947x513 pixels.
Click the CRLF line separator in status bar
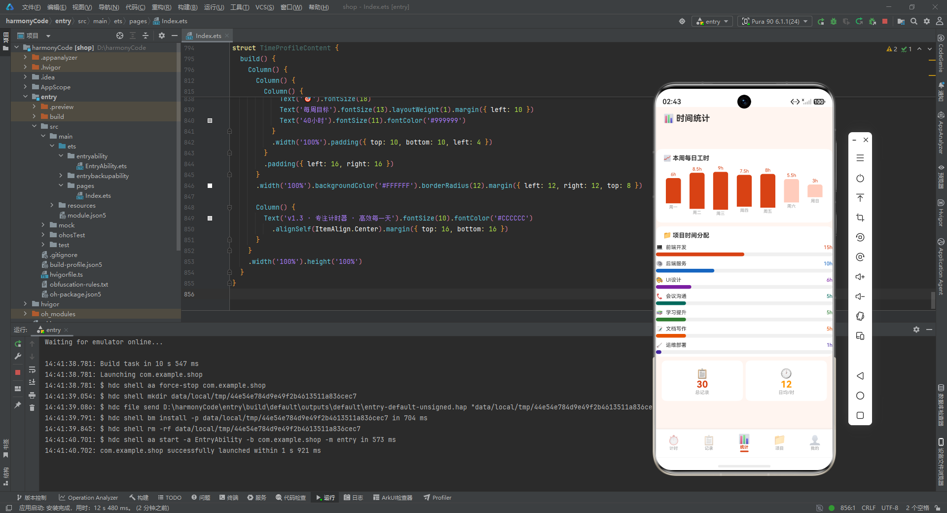[868, 508]
